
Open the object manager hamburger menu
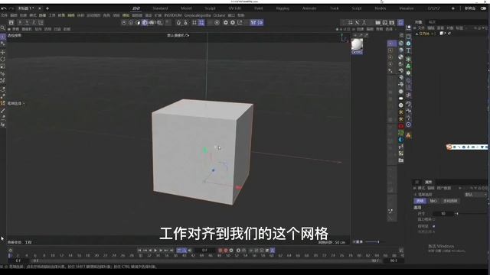(415, 28)
